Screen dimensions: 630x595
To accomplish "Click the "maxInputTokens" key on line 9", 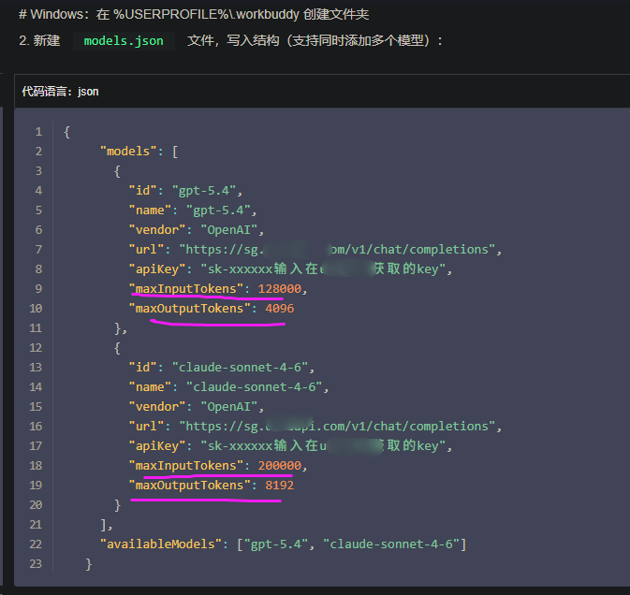I will (x=186, y=289).
